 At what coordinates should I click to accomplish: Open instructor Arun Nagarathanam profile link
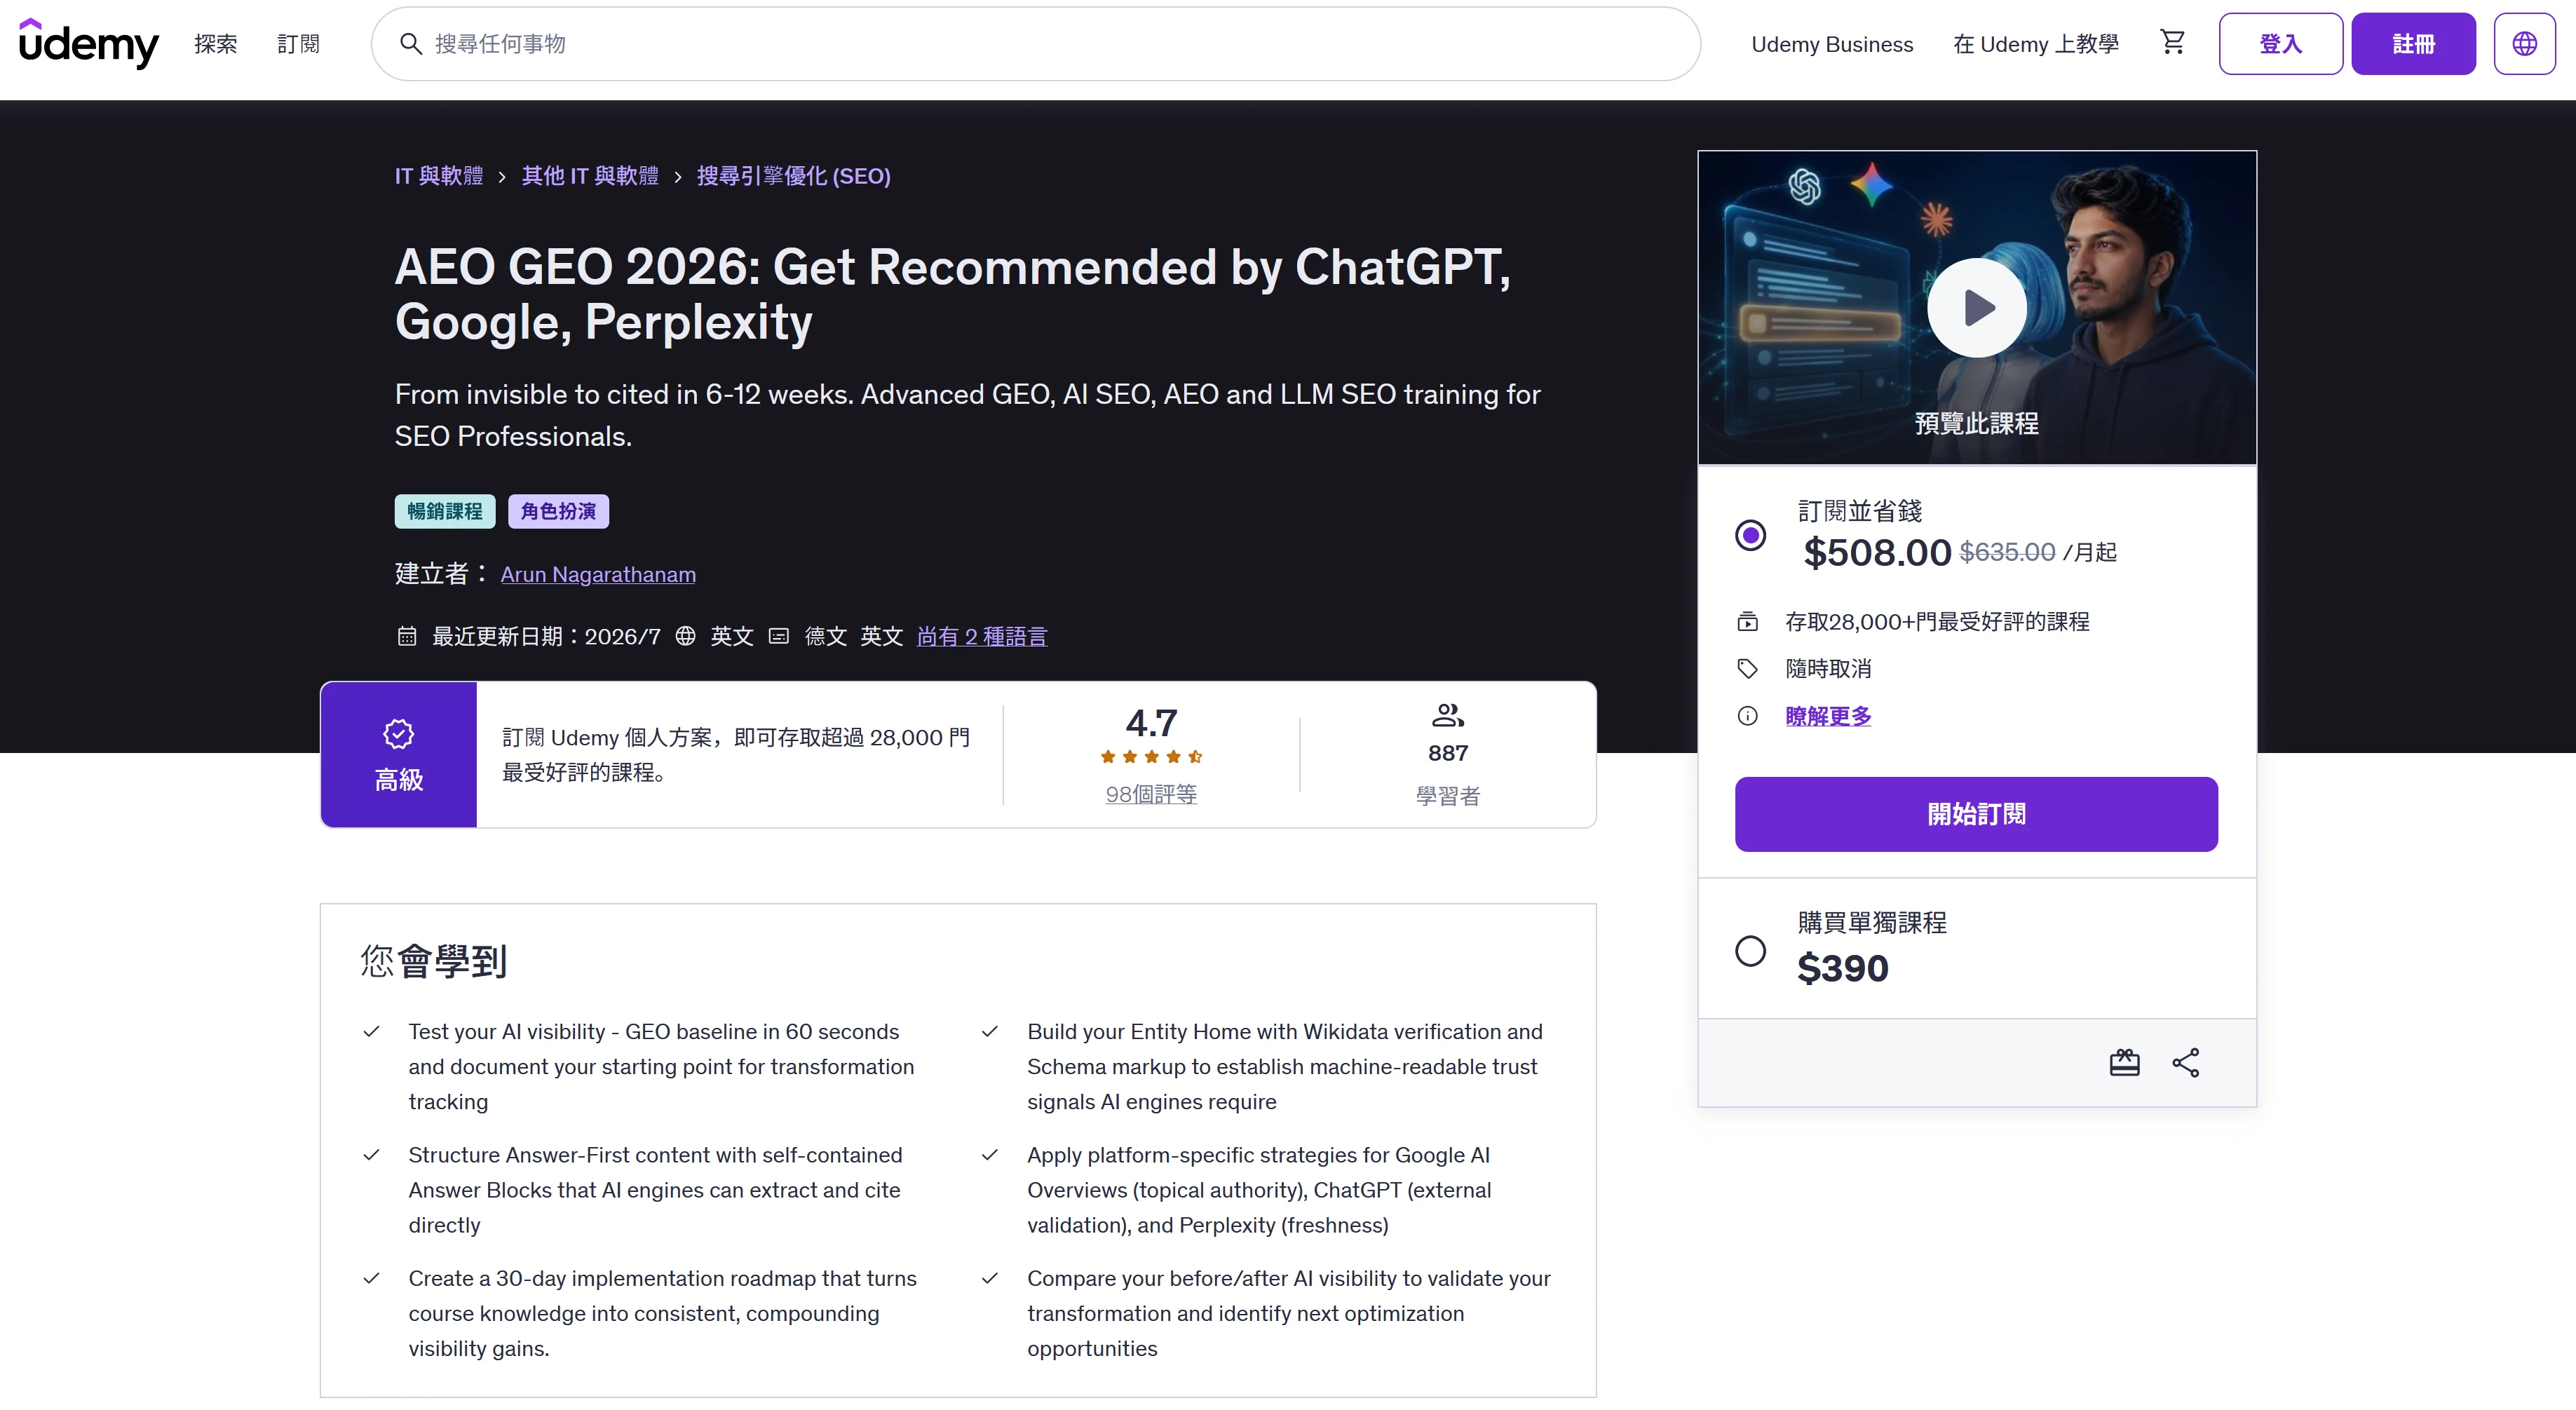(598, 574)
